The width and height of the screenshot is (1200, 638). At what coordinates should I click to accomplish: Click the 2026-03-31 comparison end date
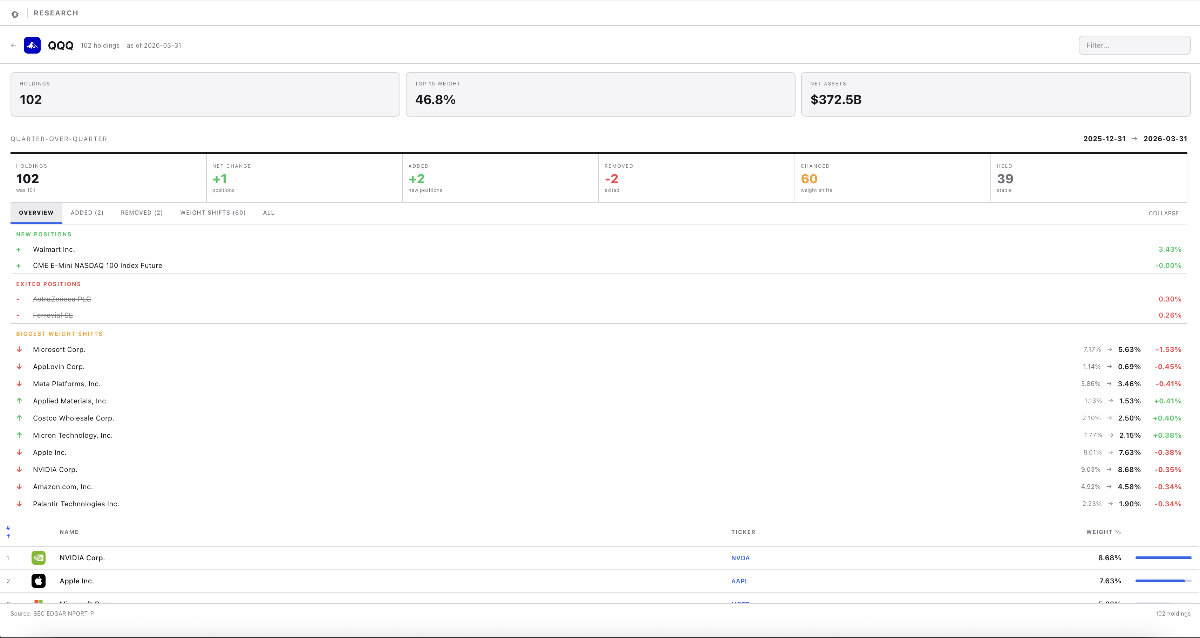[1165, 139]
